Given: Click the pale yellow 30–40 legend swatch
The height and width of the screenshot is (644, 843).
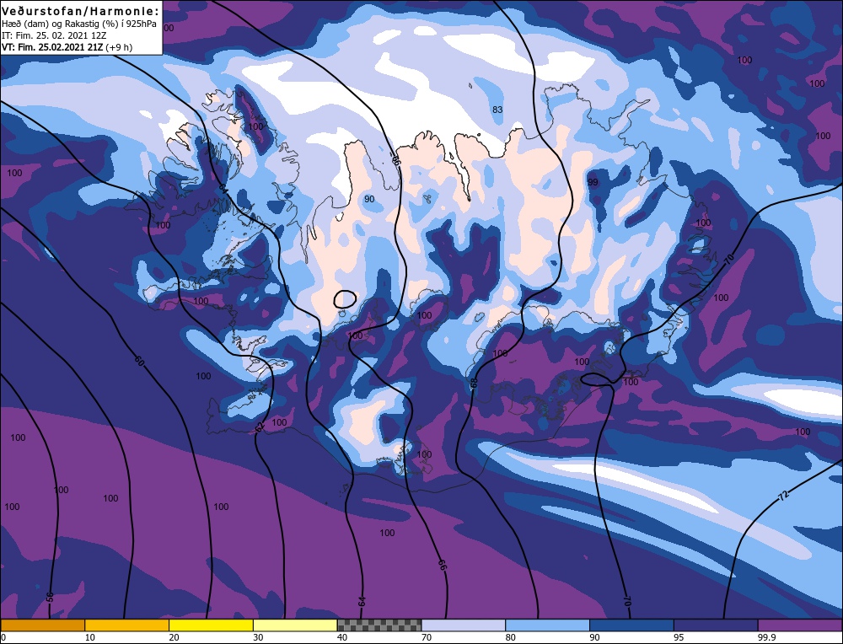Looking at the screenshot, I should 295,625.
